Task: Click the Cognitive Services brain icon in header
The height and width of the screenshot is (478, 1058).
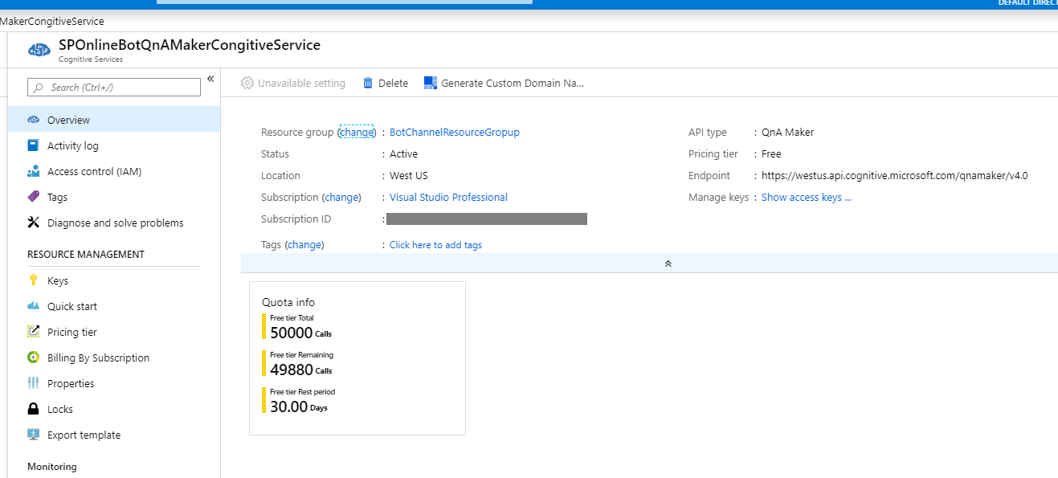Action: click(x=39, y=50)
